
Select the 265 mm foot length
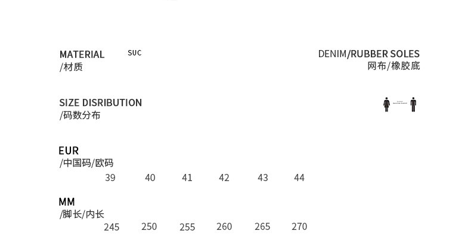262,226
